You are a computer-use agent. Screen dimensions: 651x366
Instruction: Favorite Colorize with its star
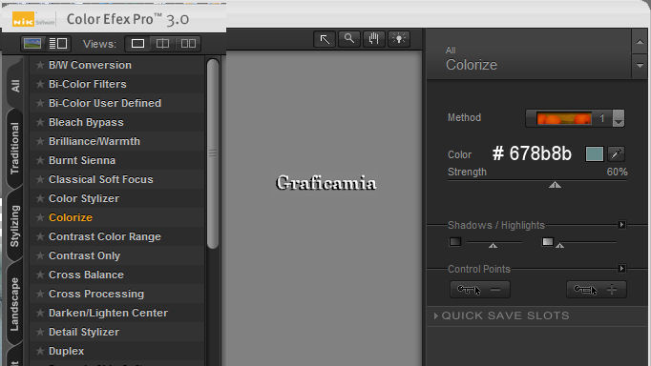(40, 217)
